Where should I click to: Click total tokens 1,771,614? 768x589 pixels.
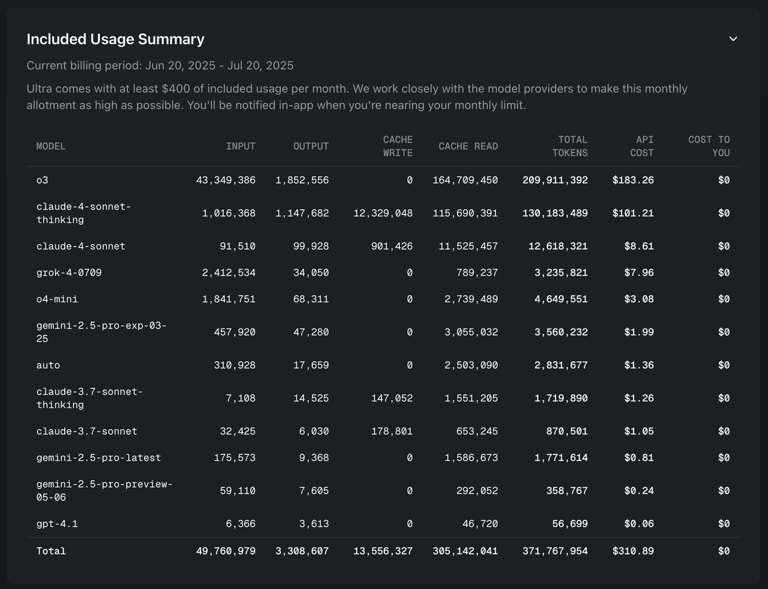(x=561, y=458)
